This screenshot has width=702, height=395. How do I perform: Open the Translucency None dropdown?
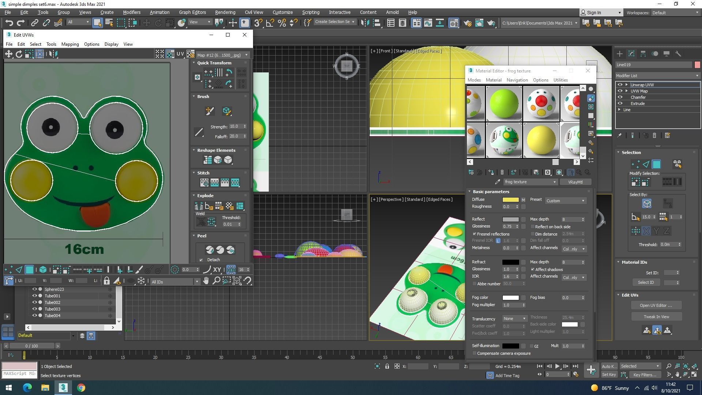(514, 319)
